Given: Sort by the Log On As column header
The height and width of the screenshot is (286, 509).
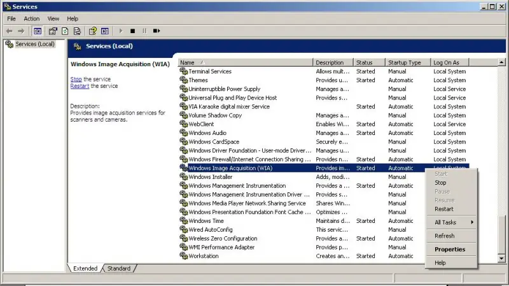Looking at the screenshot, I should click(x=450, y=62).
